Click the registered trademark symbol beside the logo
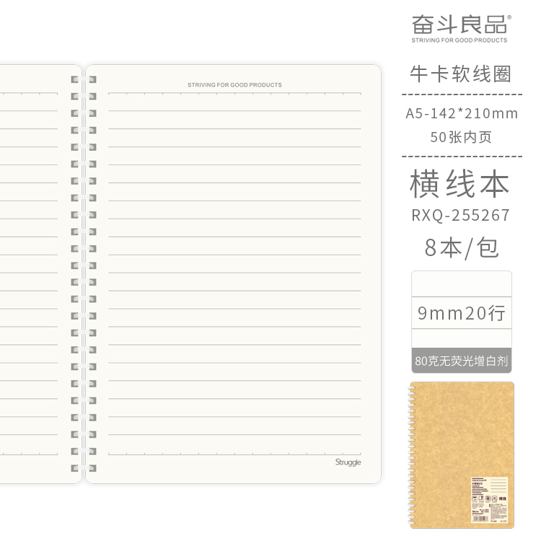Image resolution: width=541 pixels, height=541 pixels. [x=509, y=15]
